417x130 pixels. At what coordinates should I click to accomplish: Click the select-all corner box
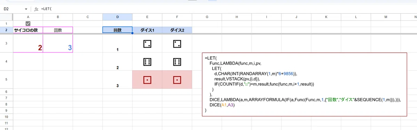6,17
